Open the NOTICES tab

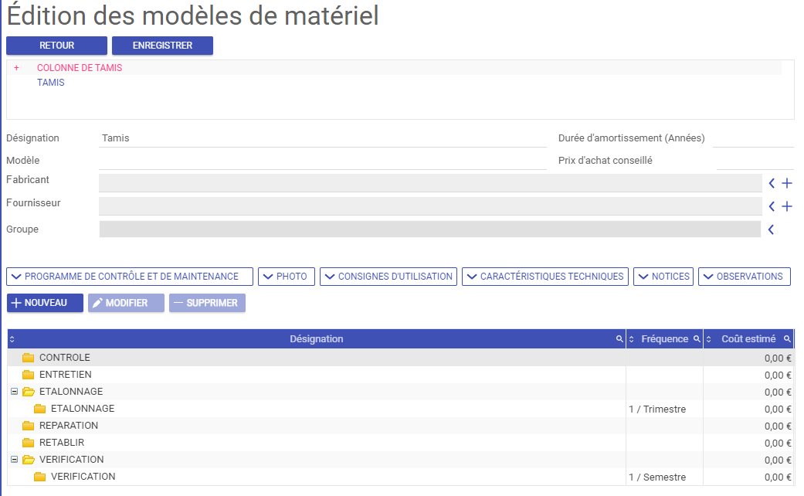pyautogui.click(x=663, y=277)
